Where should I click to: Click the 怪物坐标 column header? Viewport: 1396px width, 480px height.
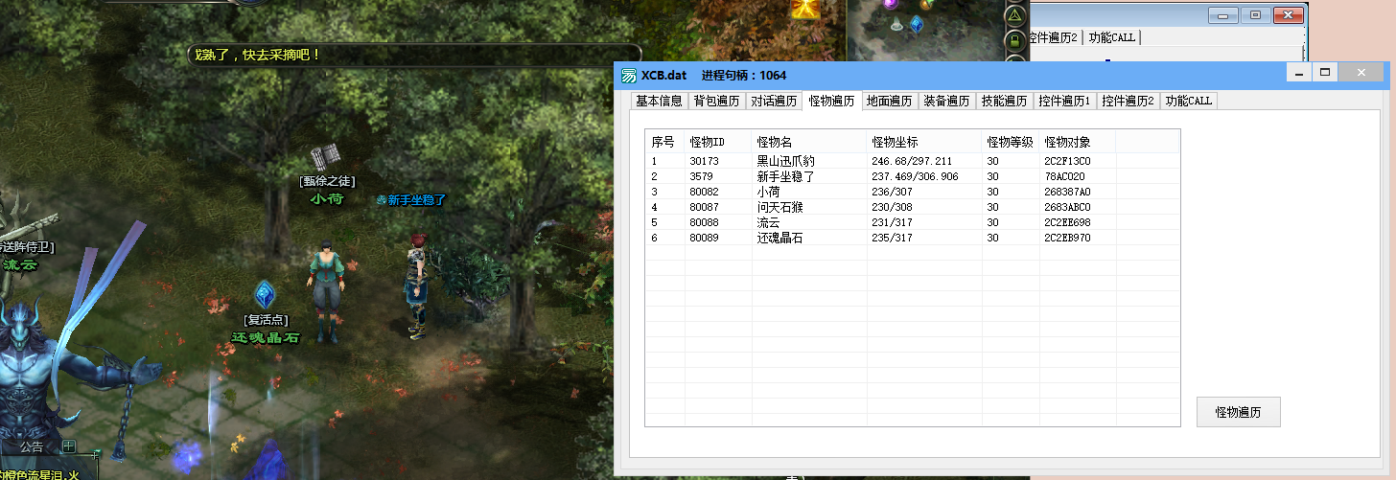[x=923, y=142]
